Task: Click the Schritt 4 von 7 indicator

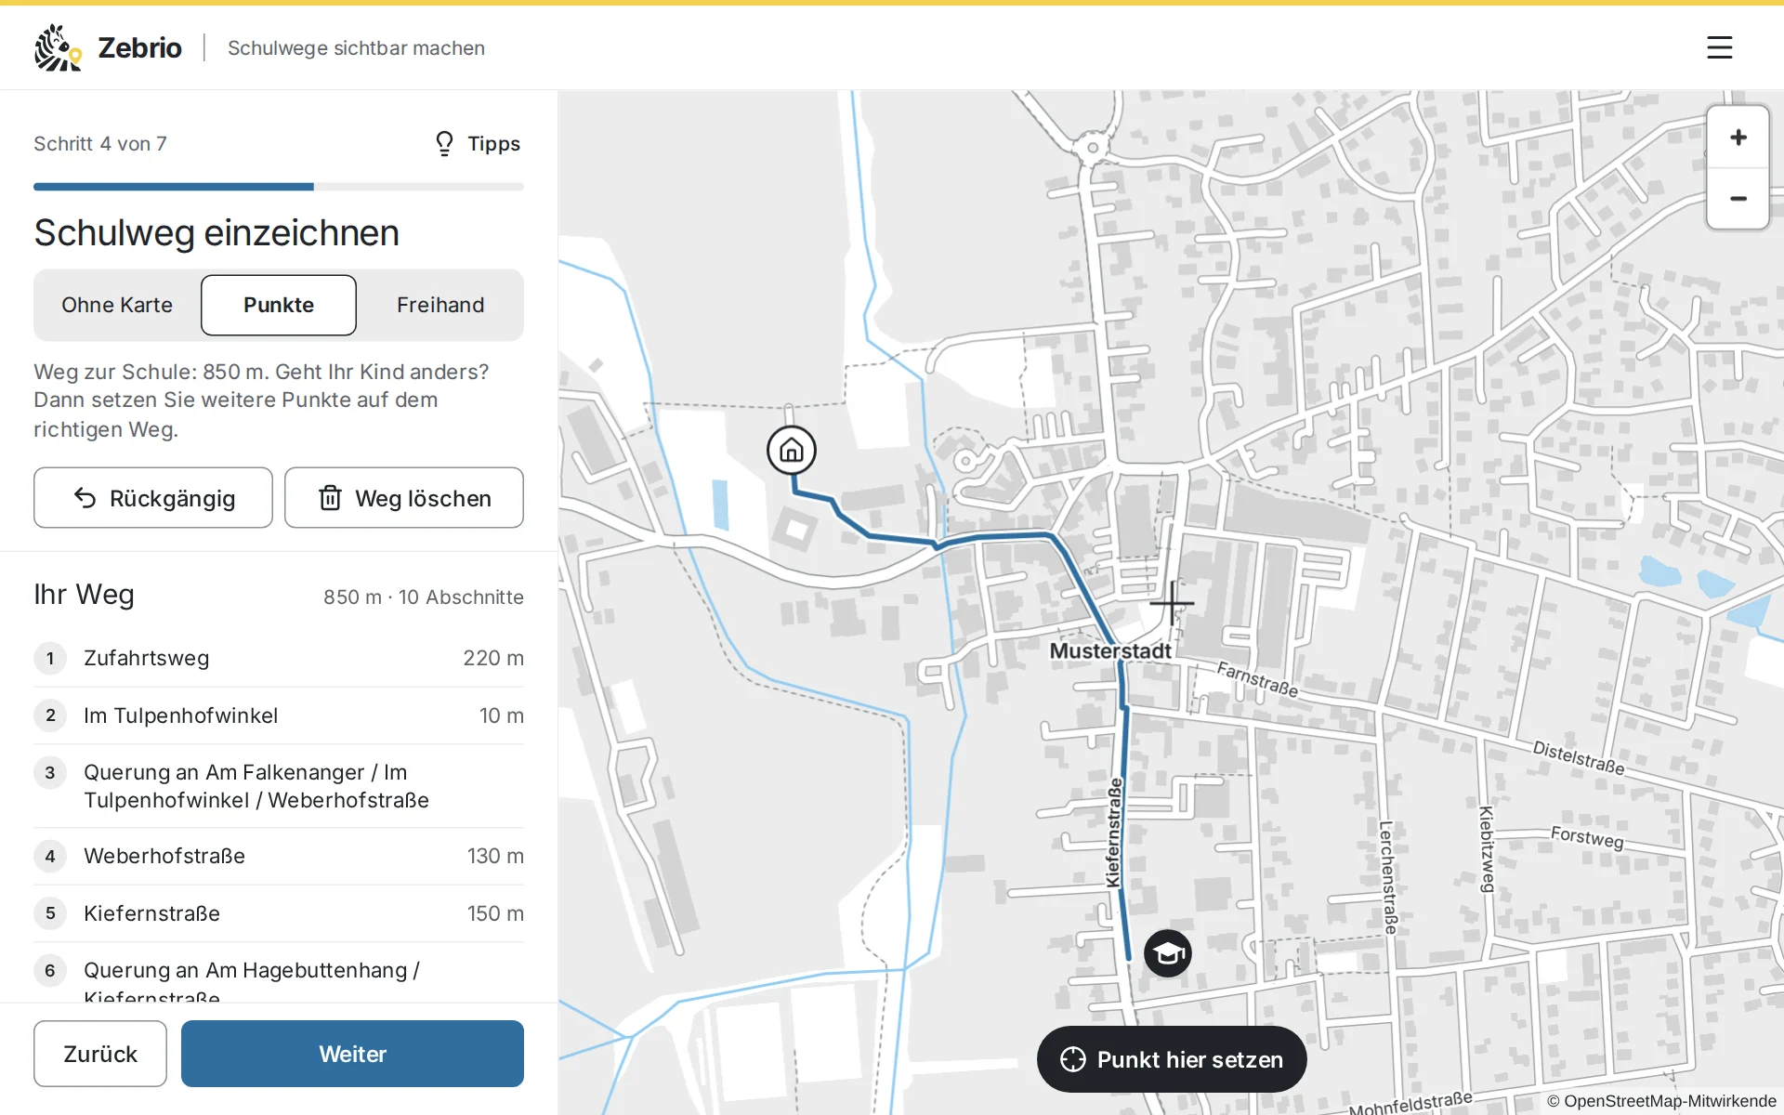Action: [100, 143]
